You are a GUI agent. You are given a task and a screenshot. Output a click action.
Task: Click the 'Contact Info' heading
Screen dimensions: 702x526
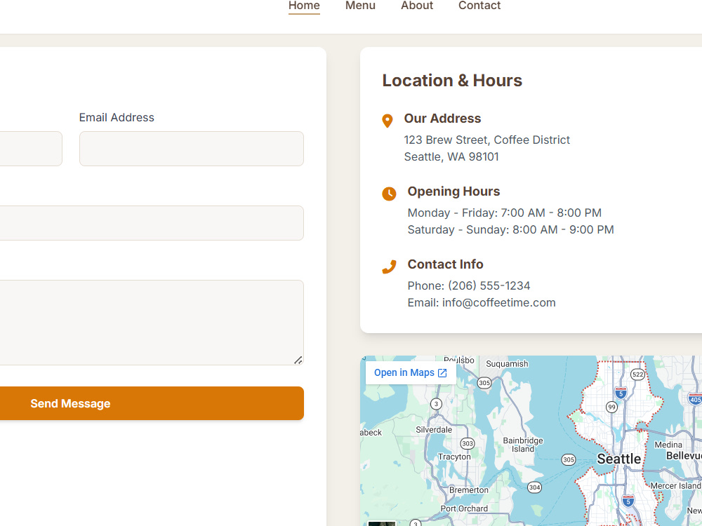[446, 264]
